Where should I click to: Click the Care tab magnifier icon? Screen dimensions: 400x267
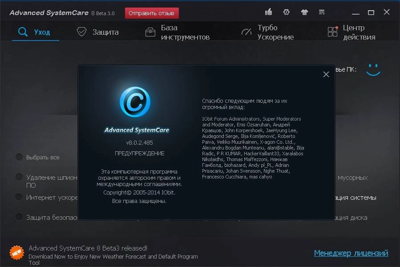23,32
